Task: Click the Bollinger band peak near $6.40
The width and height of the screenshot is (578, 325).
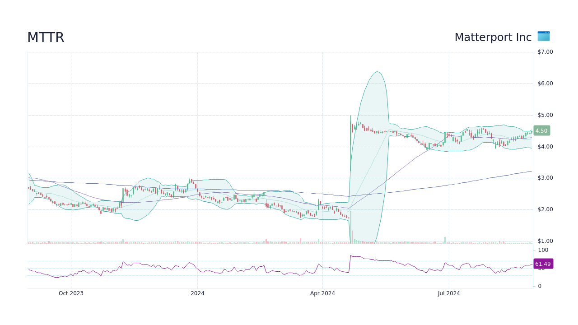Action: point(377,72)
